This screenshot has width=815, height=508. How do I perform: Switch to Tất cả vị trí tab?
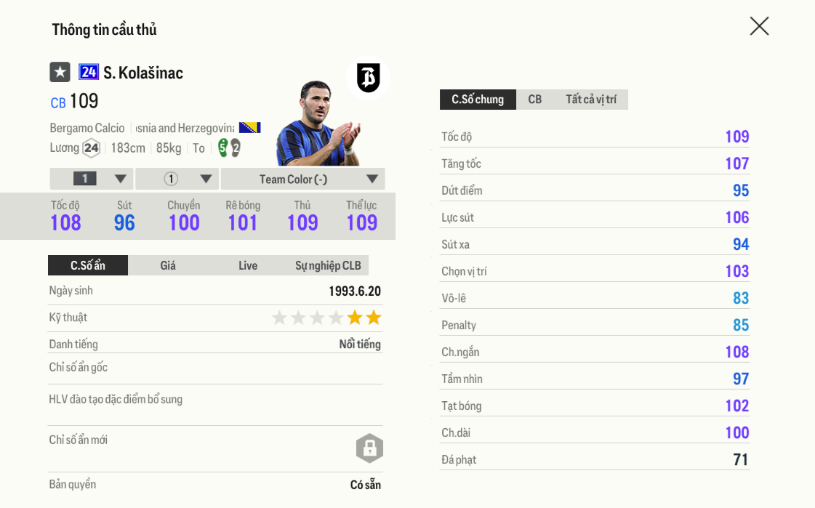click(591, 100)
